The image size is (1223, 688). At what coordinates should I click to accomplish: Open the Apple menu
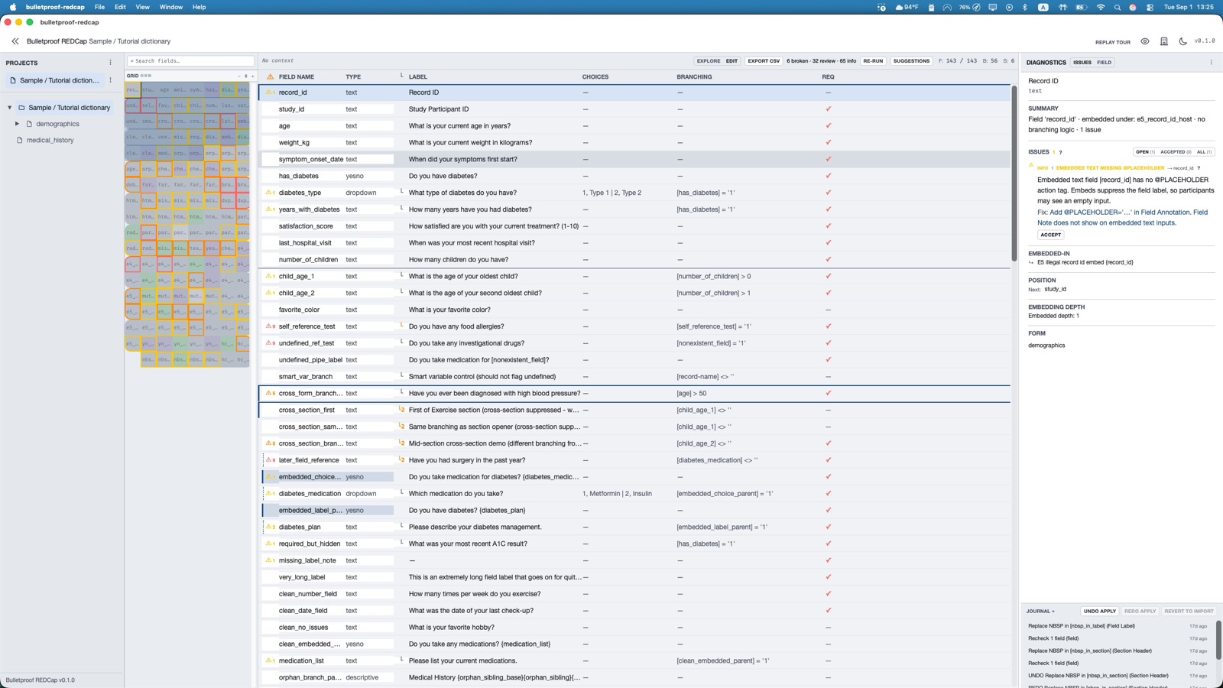12,7
